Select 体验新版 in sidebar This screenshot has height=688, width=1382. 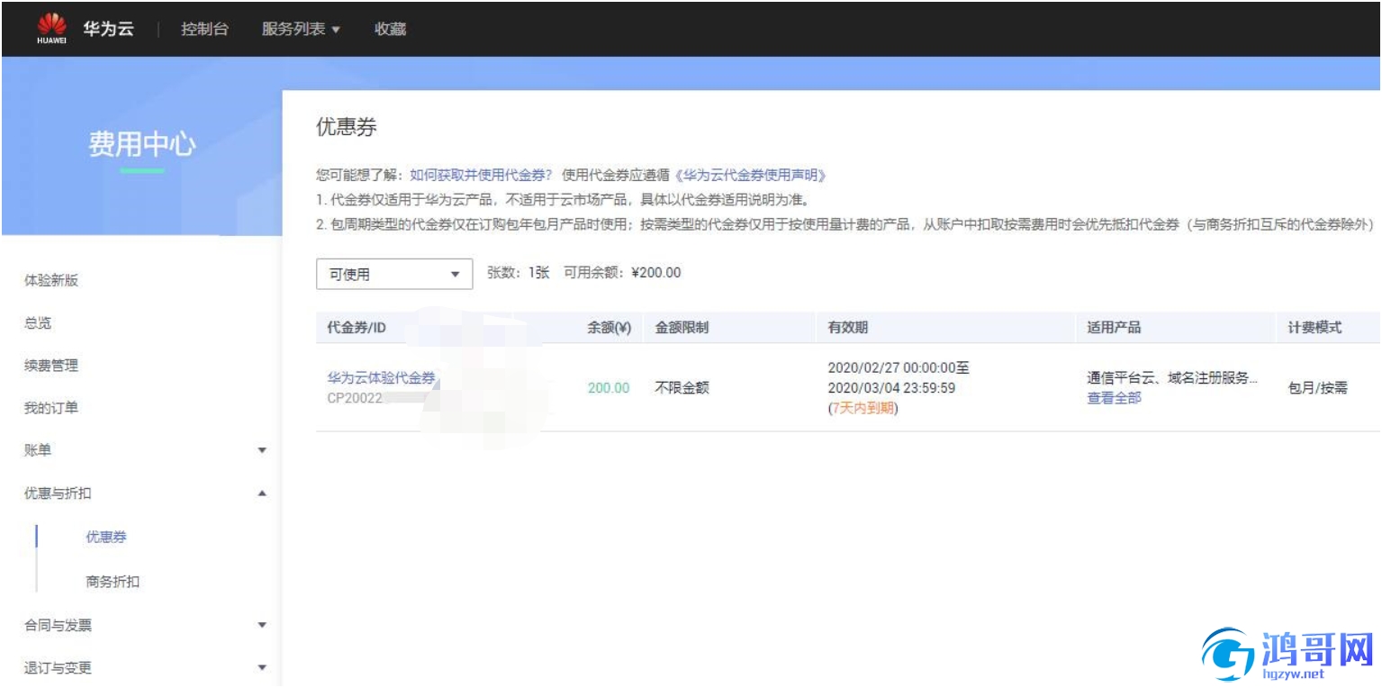point(51,280)
